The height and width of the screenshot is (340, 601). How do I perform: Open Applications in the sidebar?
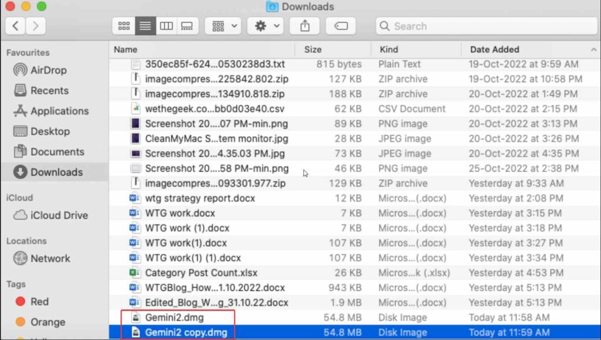pyautogui.click(x=59, y=111)
